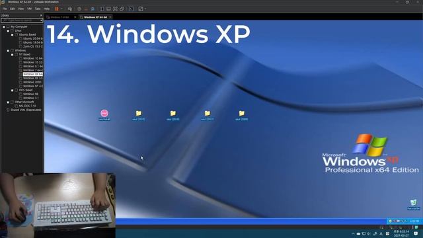Screen dimensions: 423x238
Task: Close the Windows 7 64-bit tab
Action: (75, 17)
